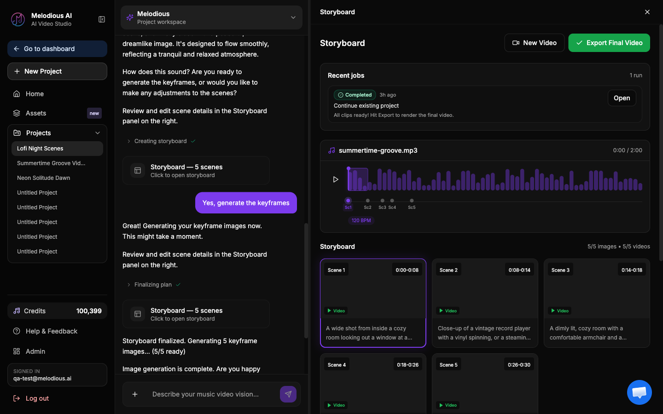Open the support chat bubble
The width and height of the screenshot is (663, 414).
click(x=640, y=392)
